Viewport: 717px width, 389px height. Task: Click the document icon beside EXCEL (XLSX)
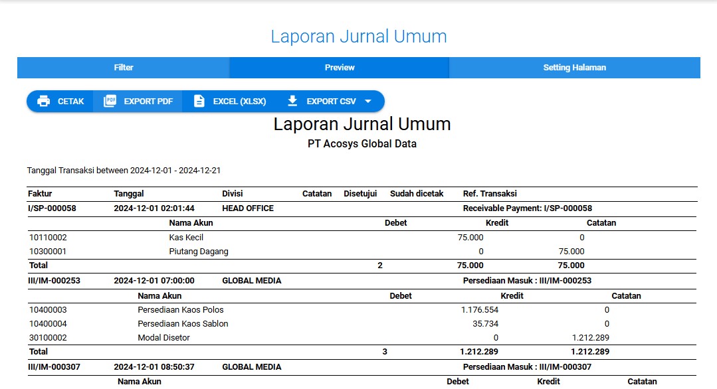tap(199, 102)
